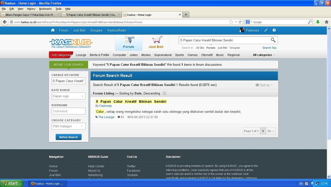Click the Kaskus home icon in top bar

53,30
